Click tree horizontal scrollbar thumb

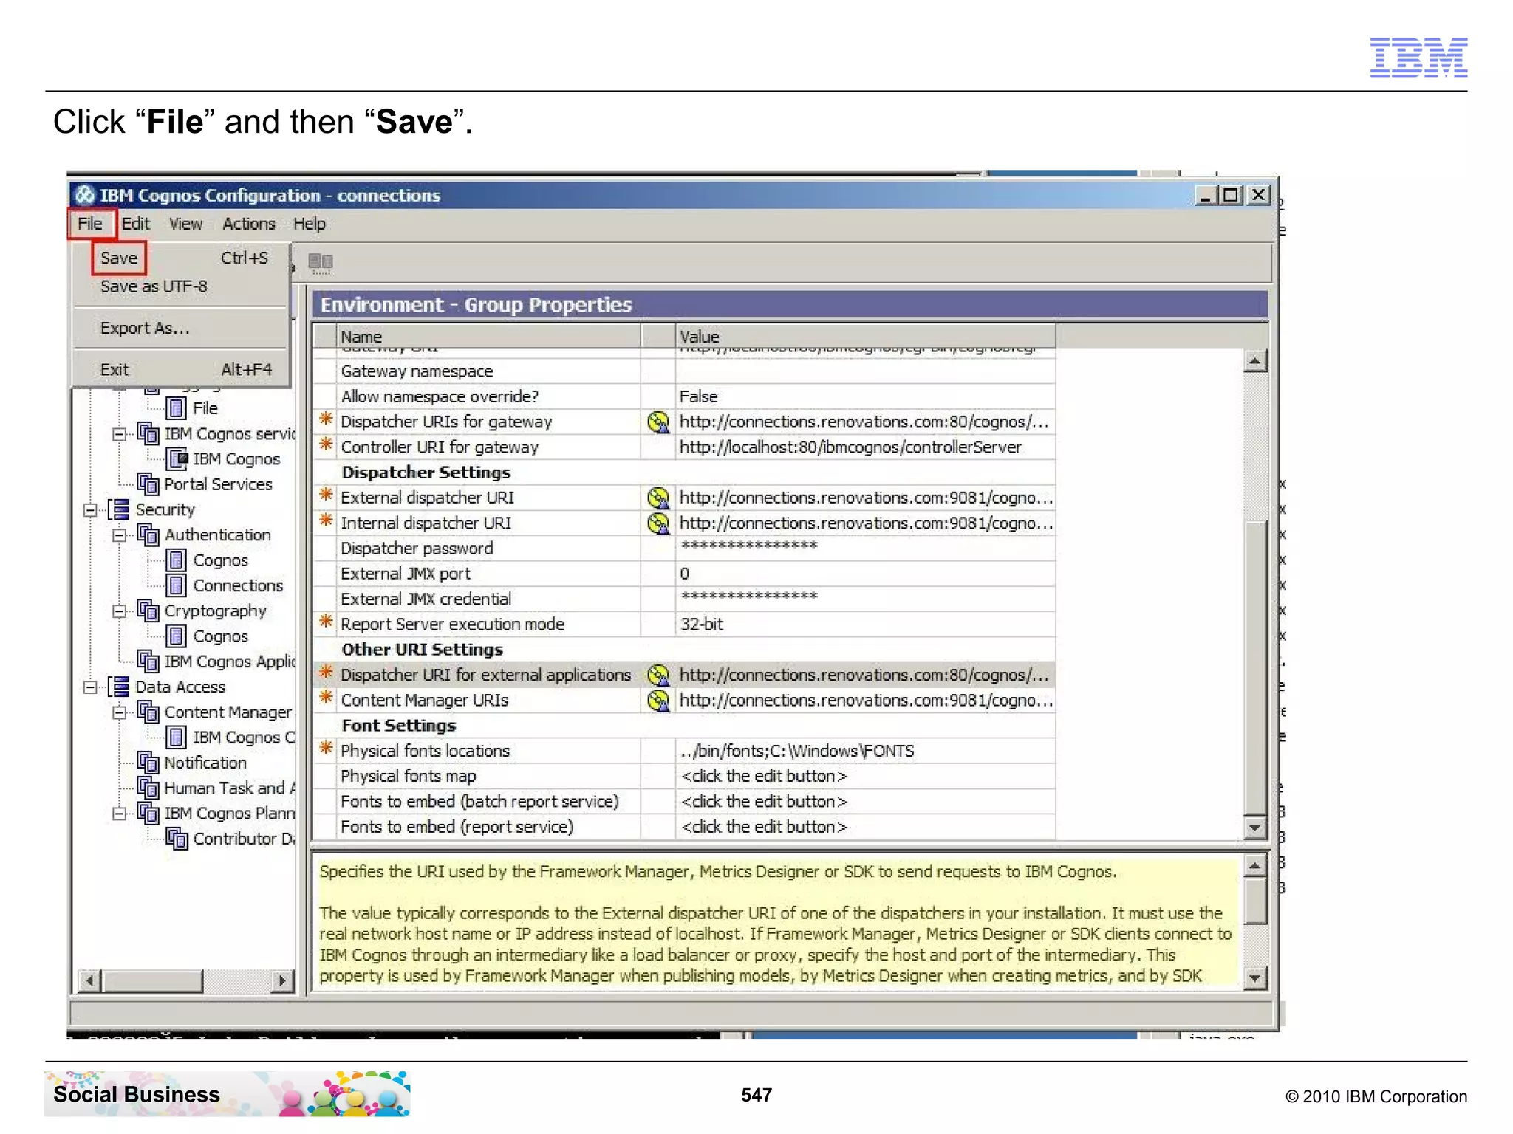coord(152,981)
